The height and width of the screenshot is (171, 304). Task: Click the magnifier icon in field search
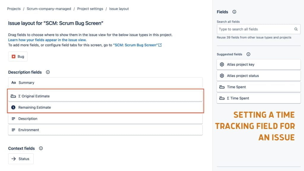(x=296, y=29)
